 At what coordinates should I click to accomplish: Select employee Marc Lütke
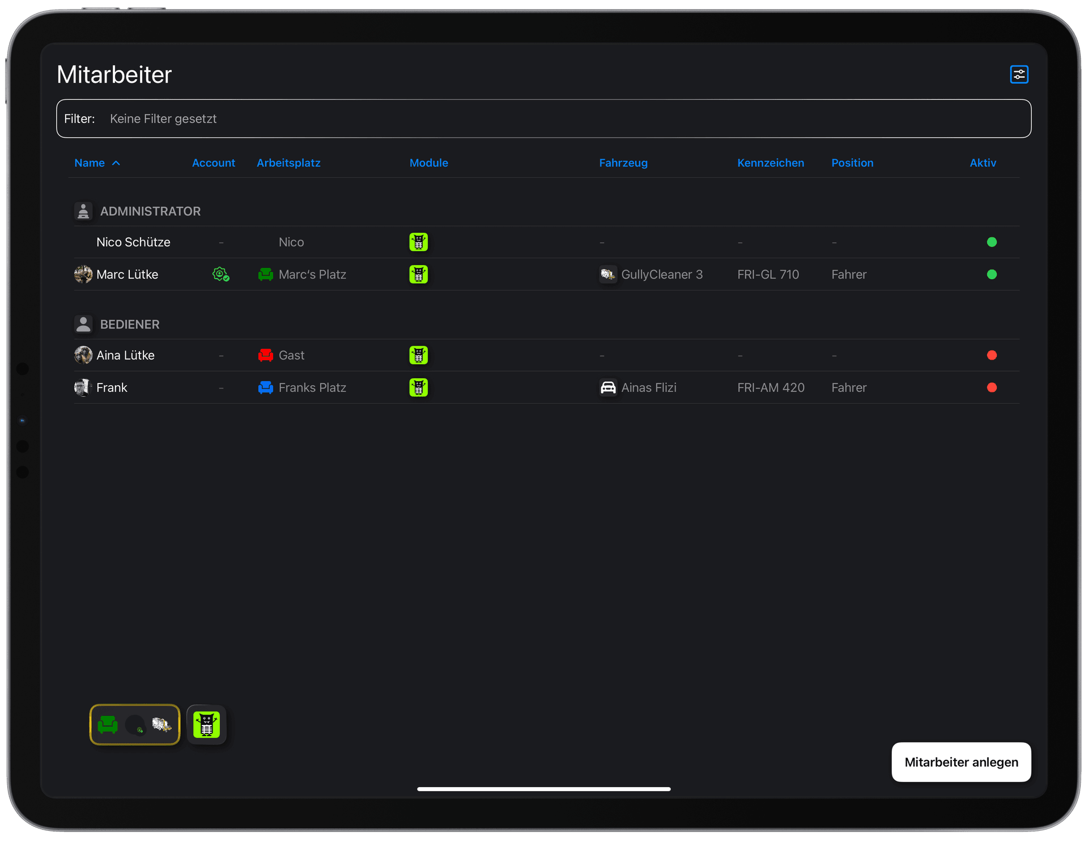[x=127, y=274]
